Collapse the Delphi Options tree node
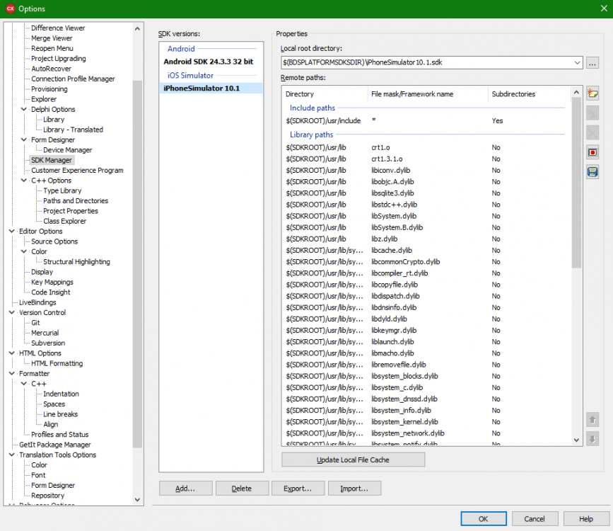The height and width of the screenshot is (531, 613). coord(24,109)
